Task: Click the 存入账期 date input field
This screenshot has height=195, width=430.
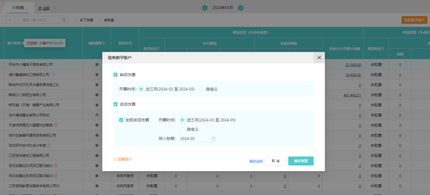Action: (x=198, y=139)
